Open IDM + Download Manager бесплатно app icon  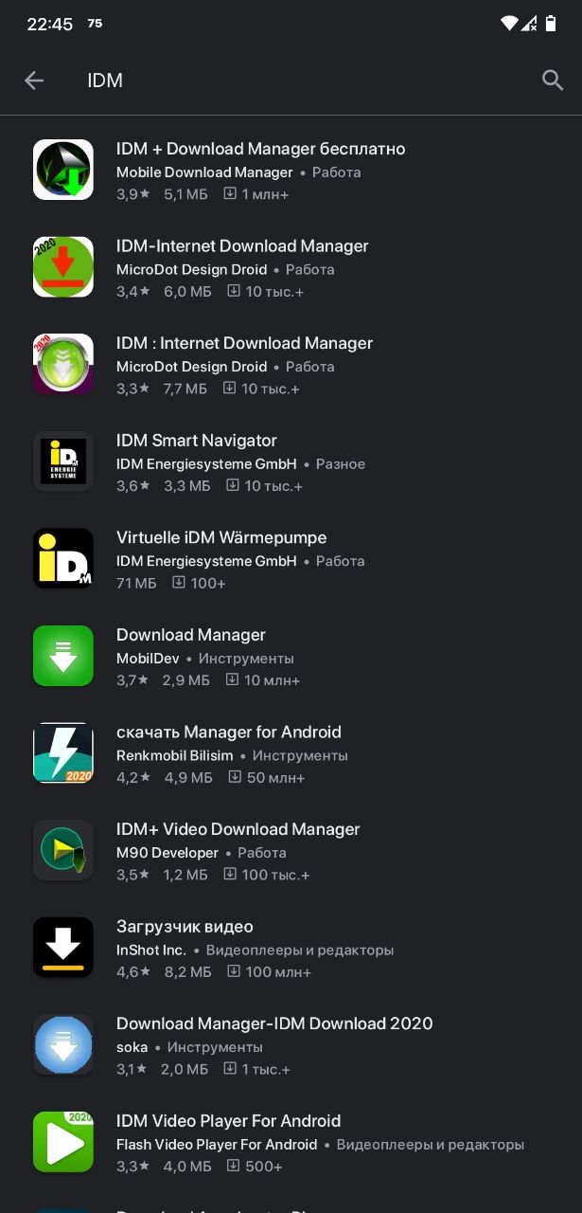[x=63, y=170]
